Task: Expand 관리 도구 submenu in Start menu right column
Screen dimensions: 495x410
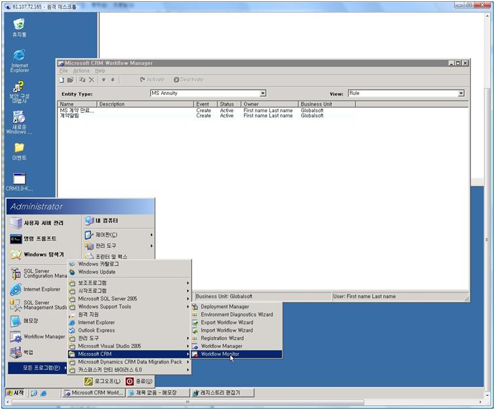Action: [x=119, y=246]
